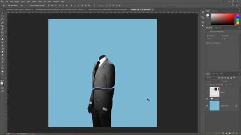This screenshot has width=241, height=135.
Task: Select the Path Selection tool
Action: tap(2, 65)
